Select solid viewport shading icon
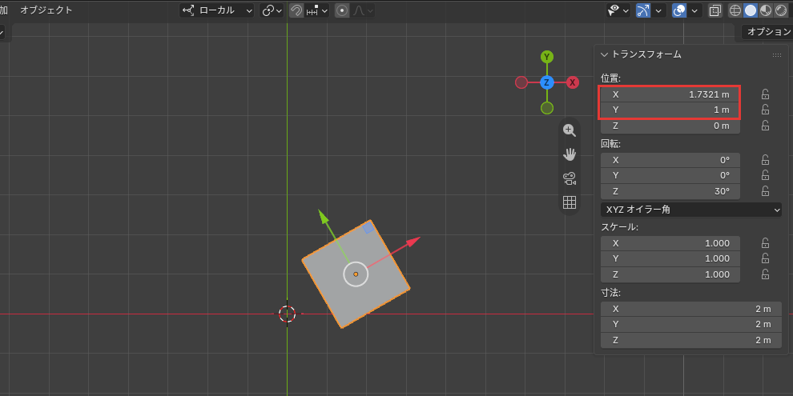This screenshot has height=396, width=793. (751, 10)
